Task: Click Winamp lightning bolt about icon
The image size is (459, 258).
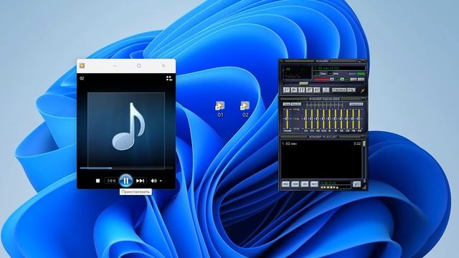Action: pos(363,90)
